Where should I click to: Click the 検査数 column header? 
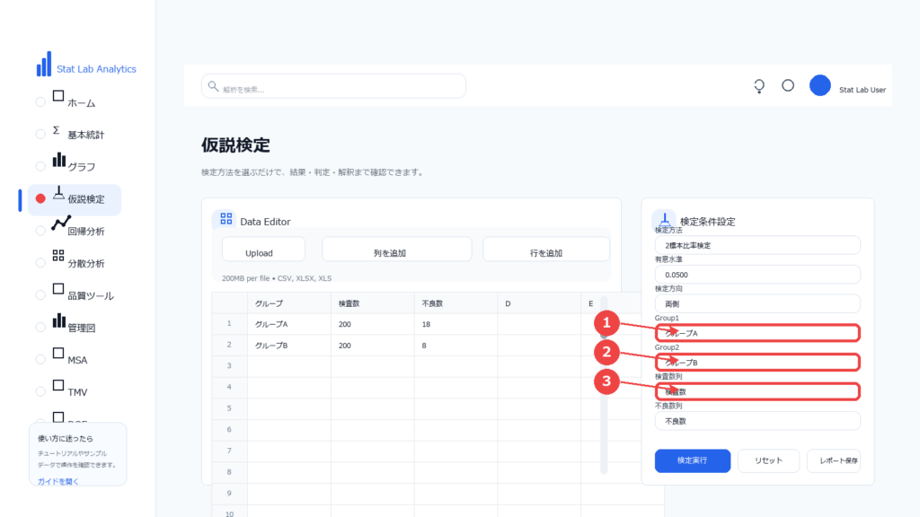point(372,303)
